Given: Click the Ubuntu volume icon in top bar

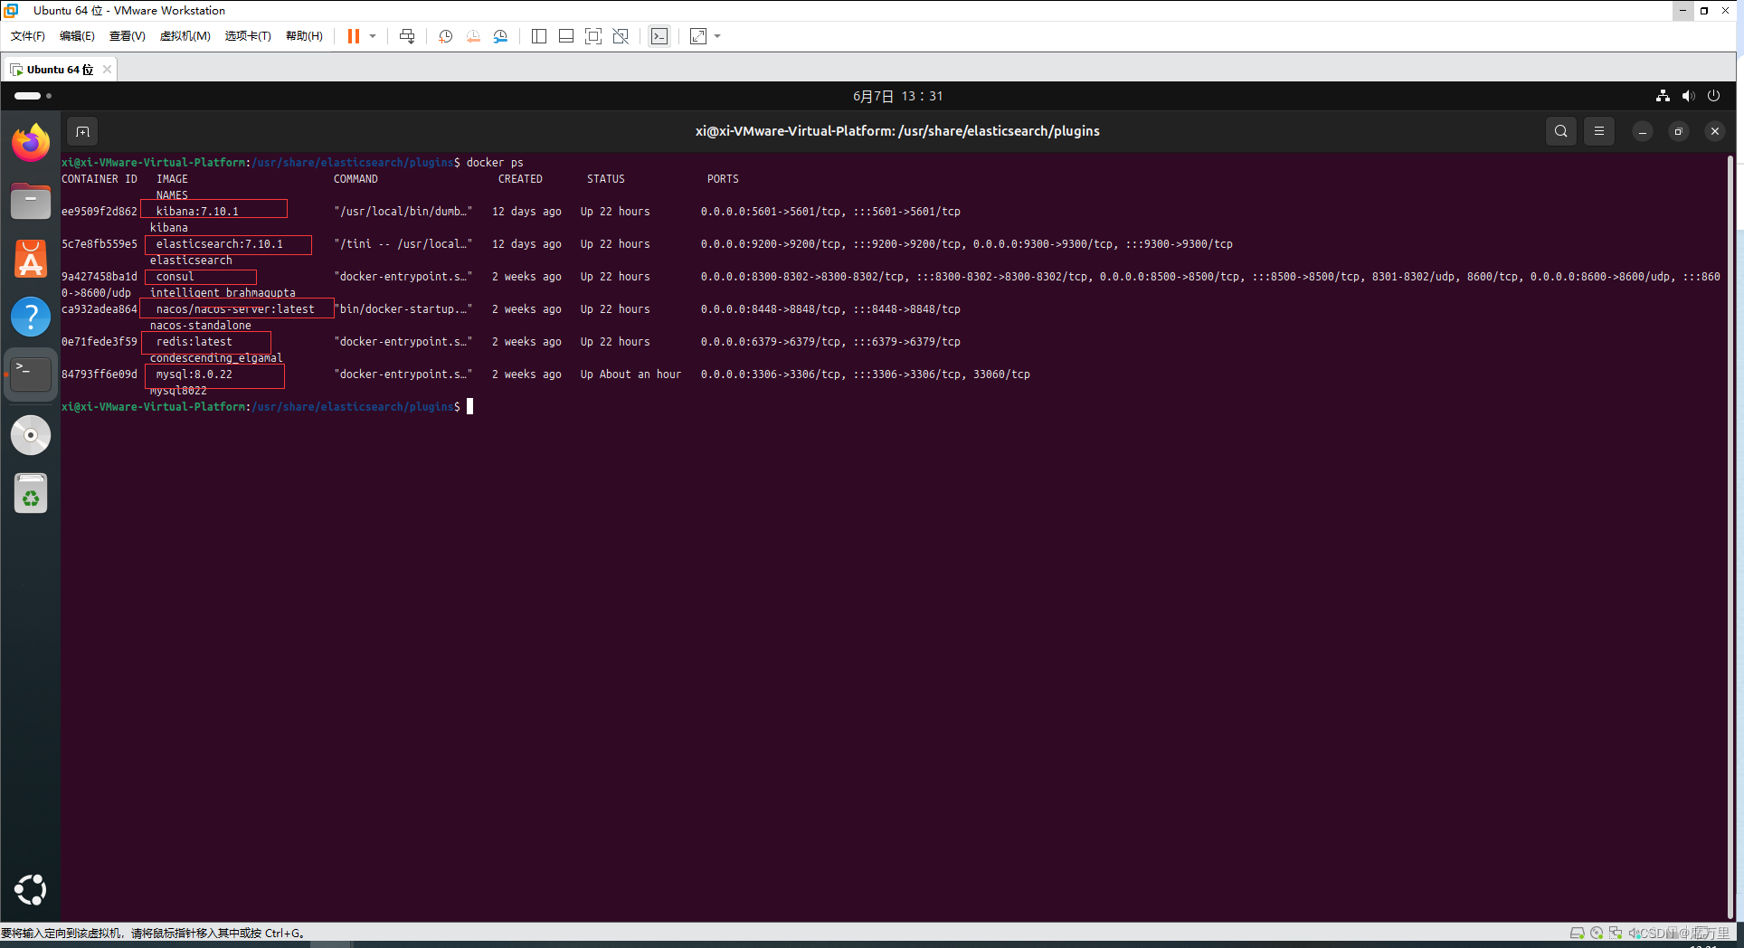Looking at the screenshot, I should [1688, 96].
